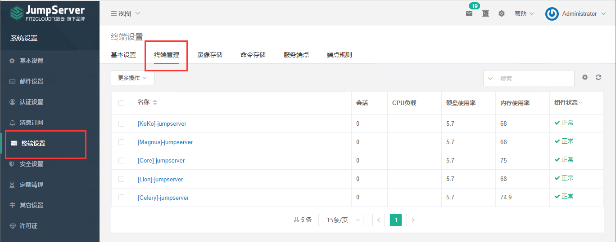The image size is (616, 242).
Task: Go to the previous page arrow
Action: pos(379,220)
